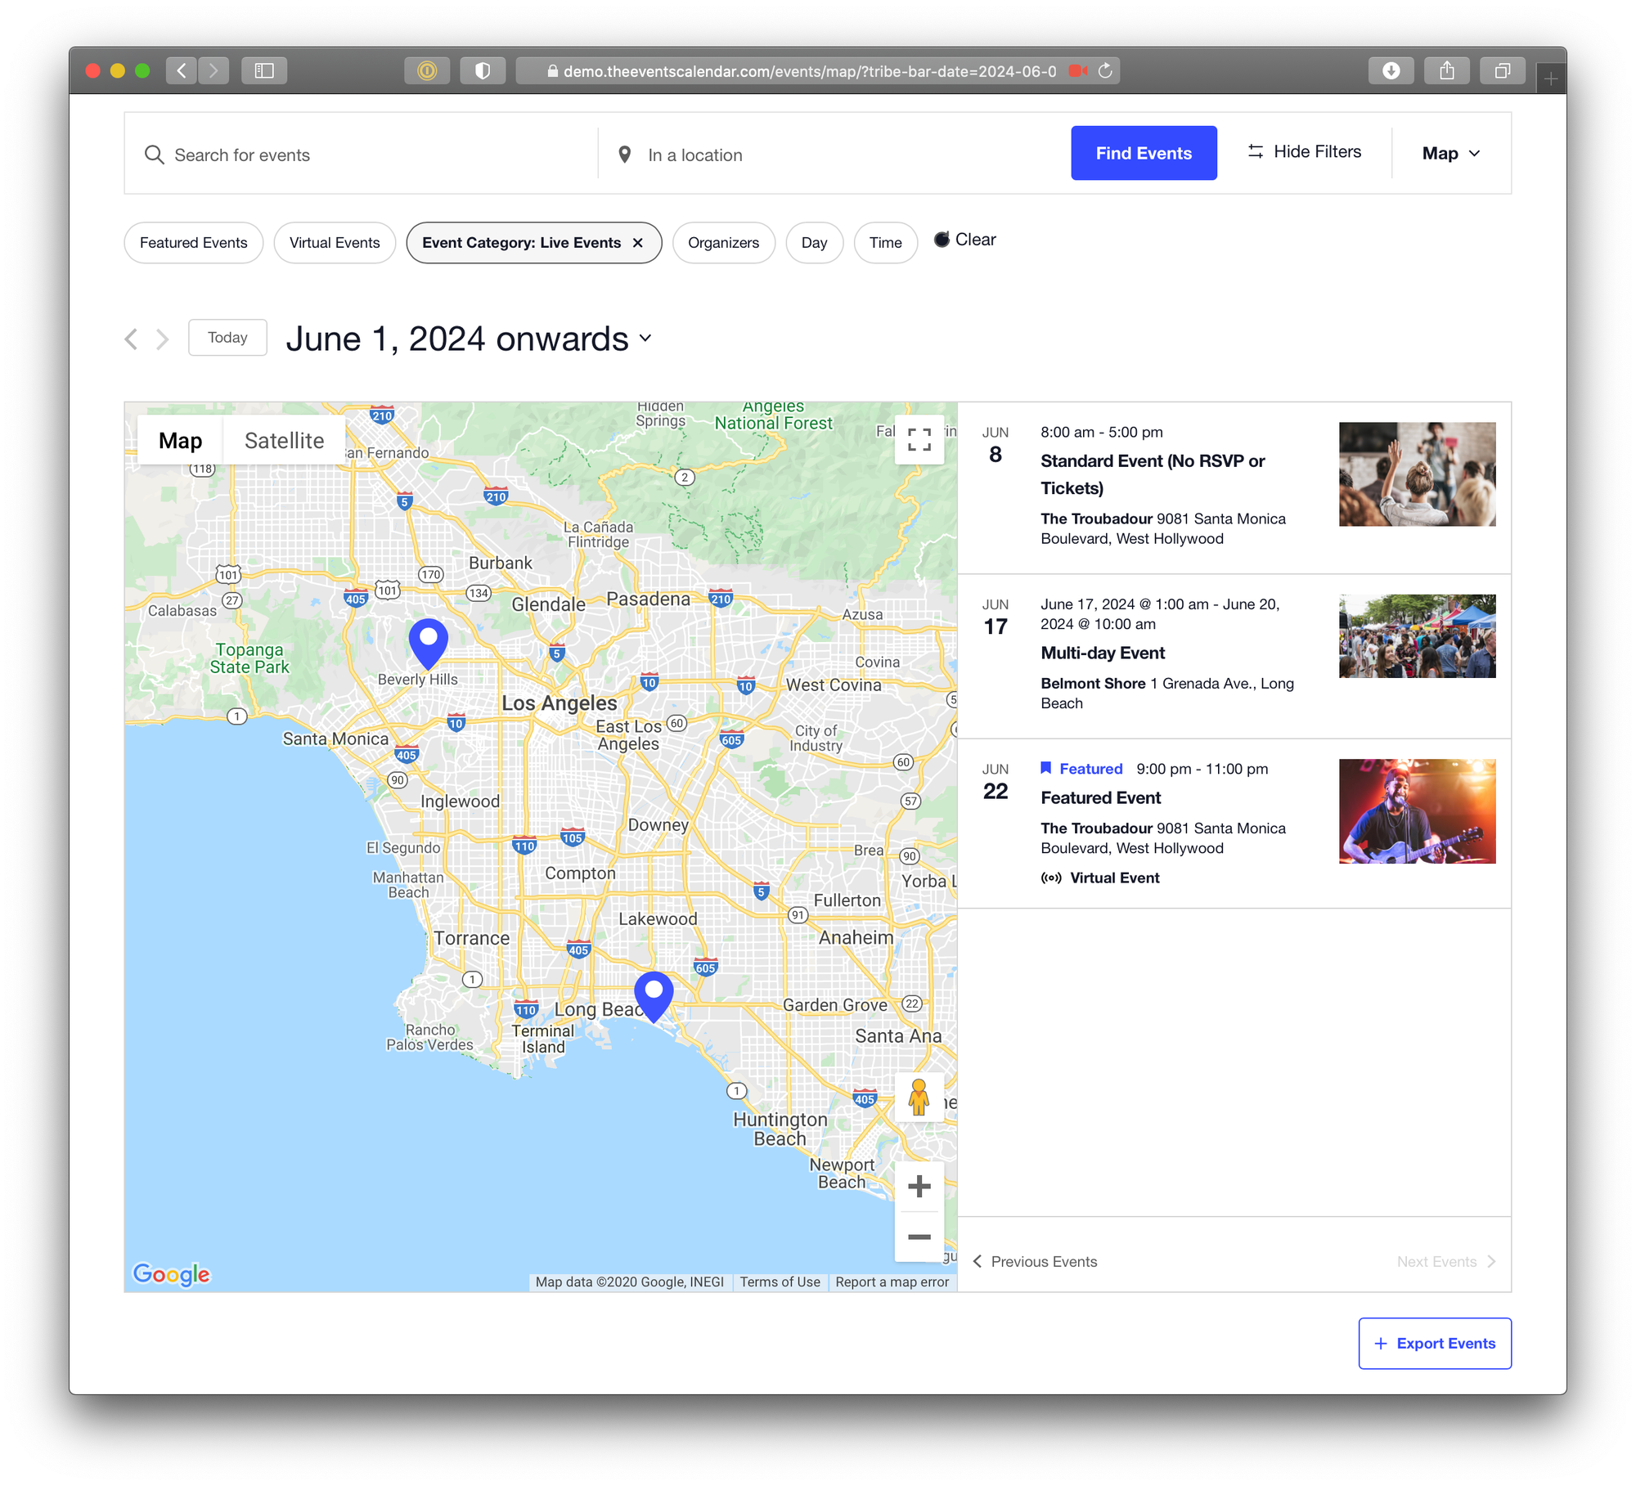Click the map fullscreen toggle icon

pos(919,440)
